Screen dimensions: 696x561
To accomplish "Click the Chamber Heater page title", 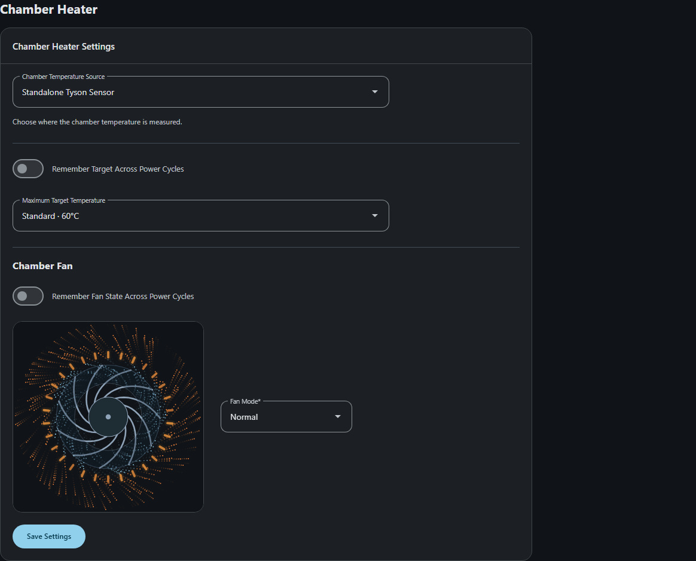I will pyautogui.click(x=49, y=10).
